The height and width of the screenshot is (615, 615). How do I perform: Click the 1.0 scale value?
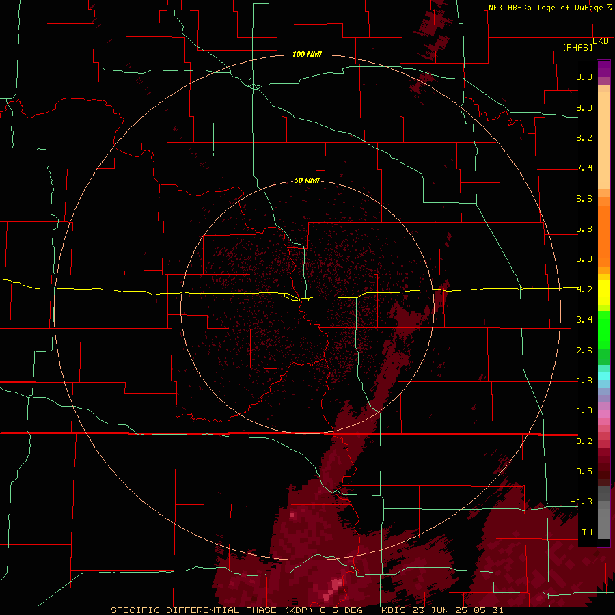pyautogui.click(x=584, y=411)
